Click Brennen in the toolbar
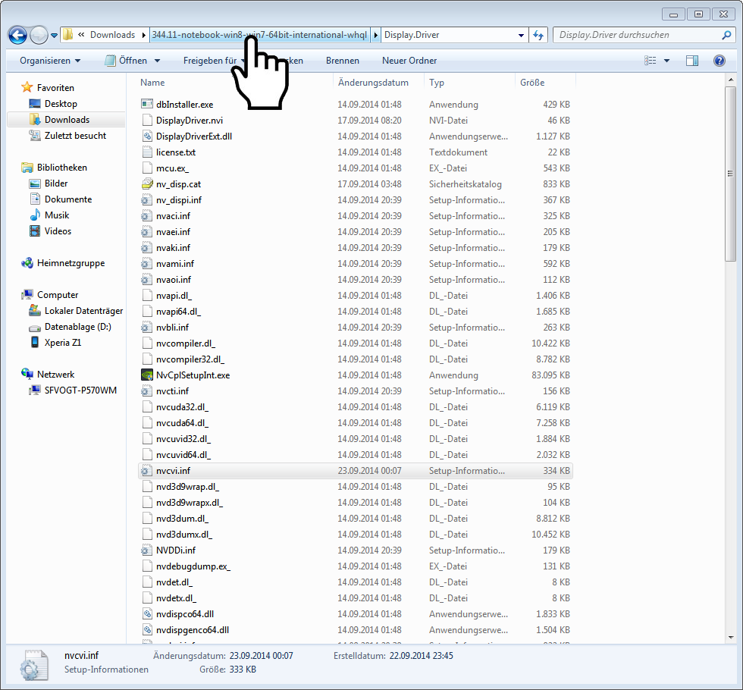The height and width of the screenshot is (690, 743). (342, 61)
